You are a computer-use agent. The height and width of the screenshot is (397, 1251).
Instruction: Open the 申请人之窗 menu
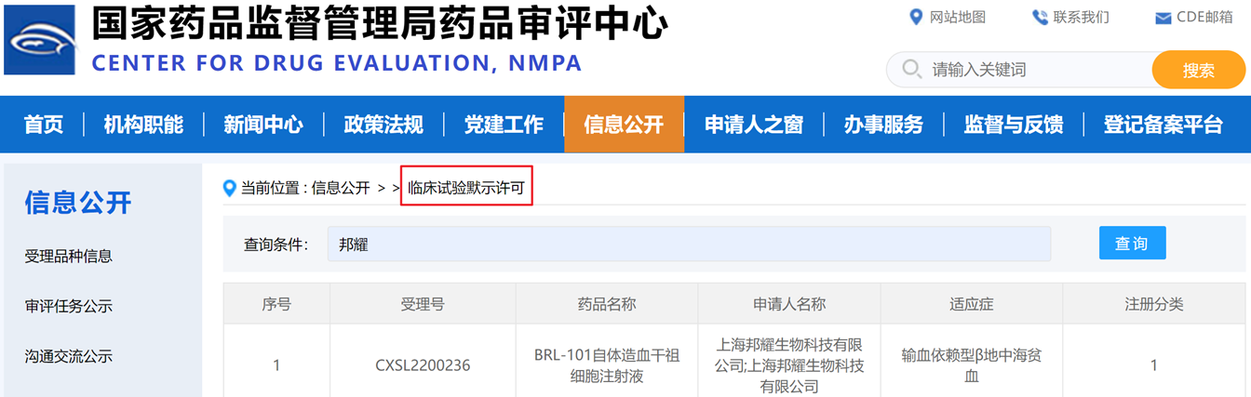pos(753,125)
